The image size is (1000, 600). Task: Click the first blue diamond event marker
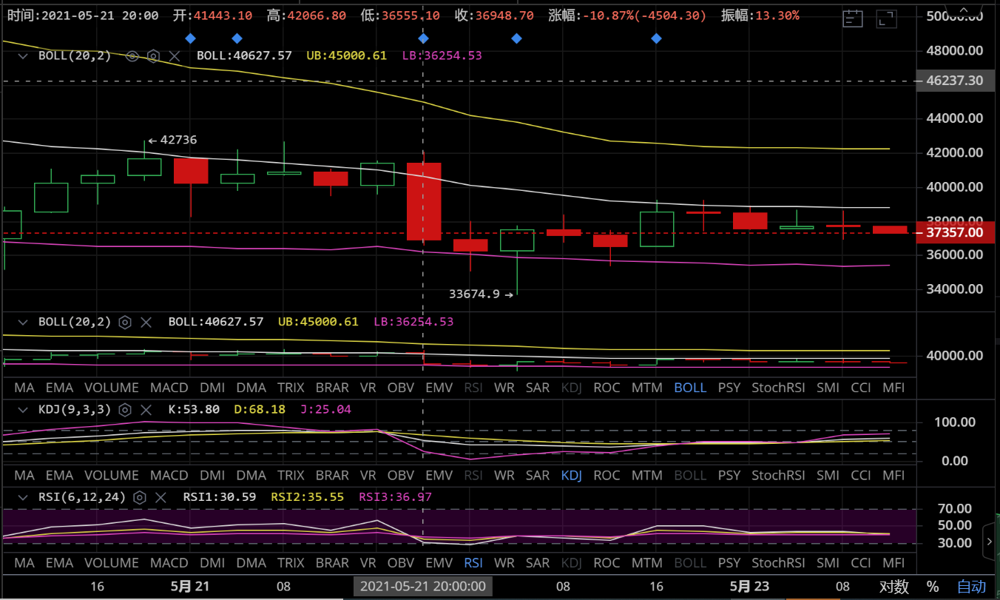click(190, 38)
